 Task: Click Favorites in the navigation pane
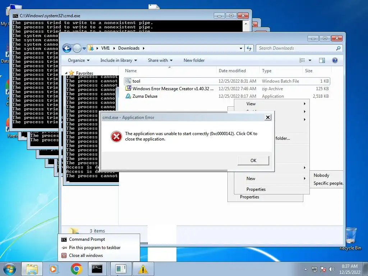(84, 73)
